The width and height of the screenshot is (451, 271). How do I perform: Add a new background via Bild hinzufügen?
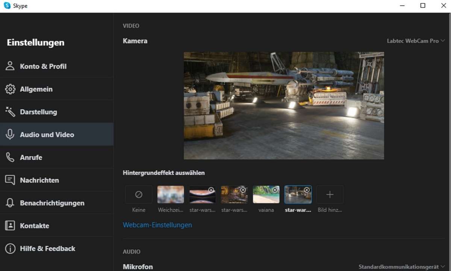click(x=330, y=195)
